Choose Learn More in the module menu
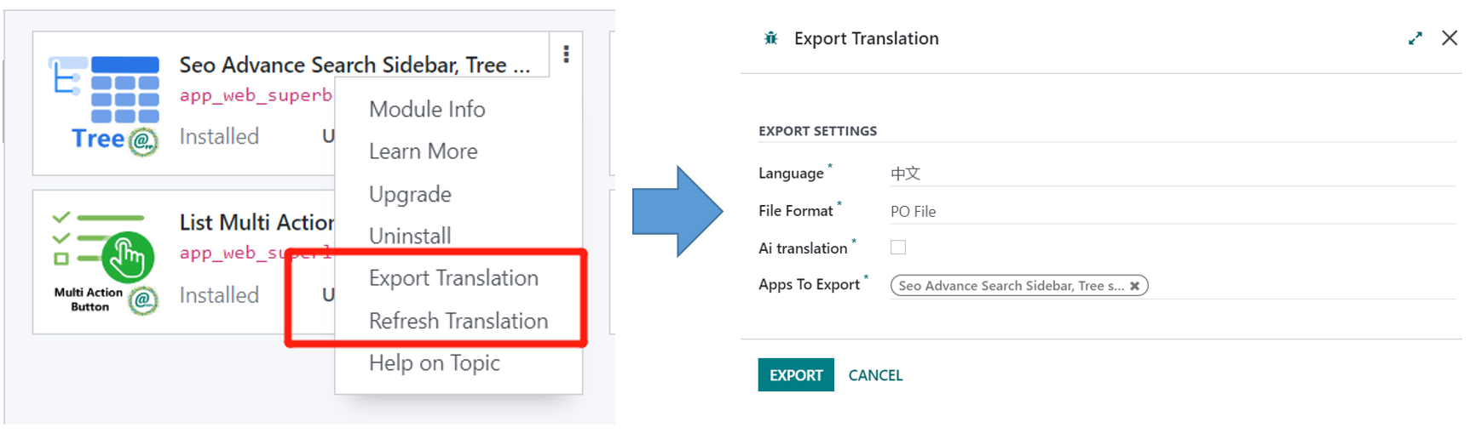Screen dimensions: 1470x439 pyautogui.click(x=423, y=151)
